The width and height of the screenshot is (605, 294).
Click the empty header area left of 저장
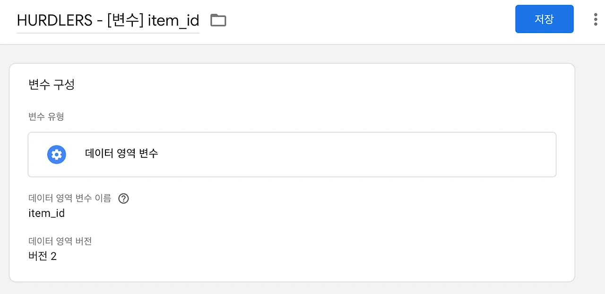pyautogui.click(x=369, y=20)
